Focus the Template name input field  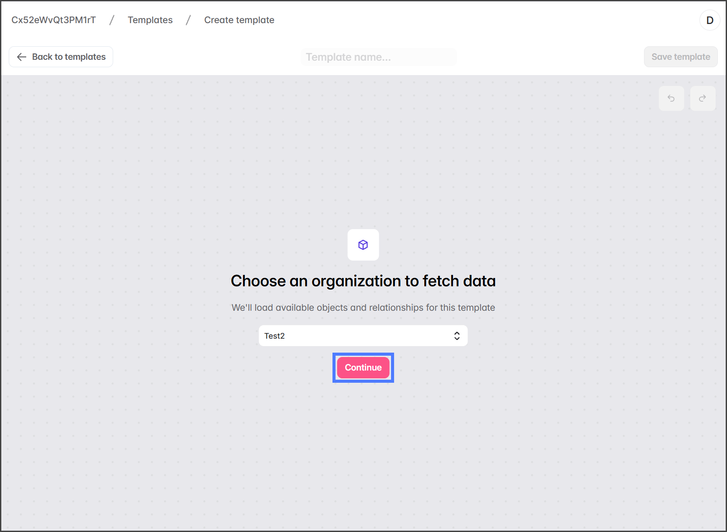pos(378,57)
